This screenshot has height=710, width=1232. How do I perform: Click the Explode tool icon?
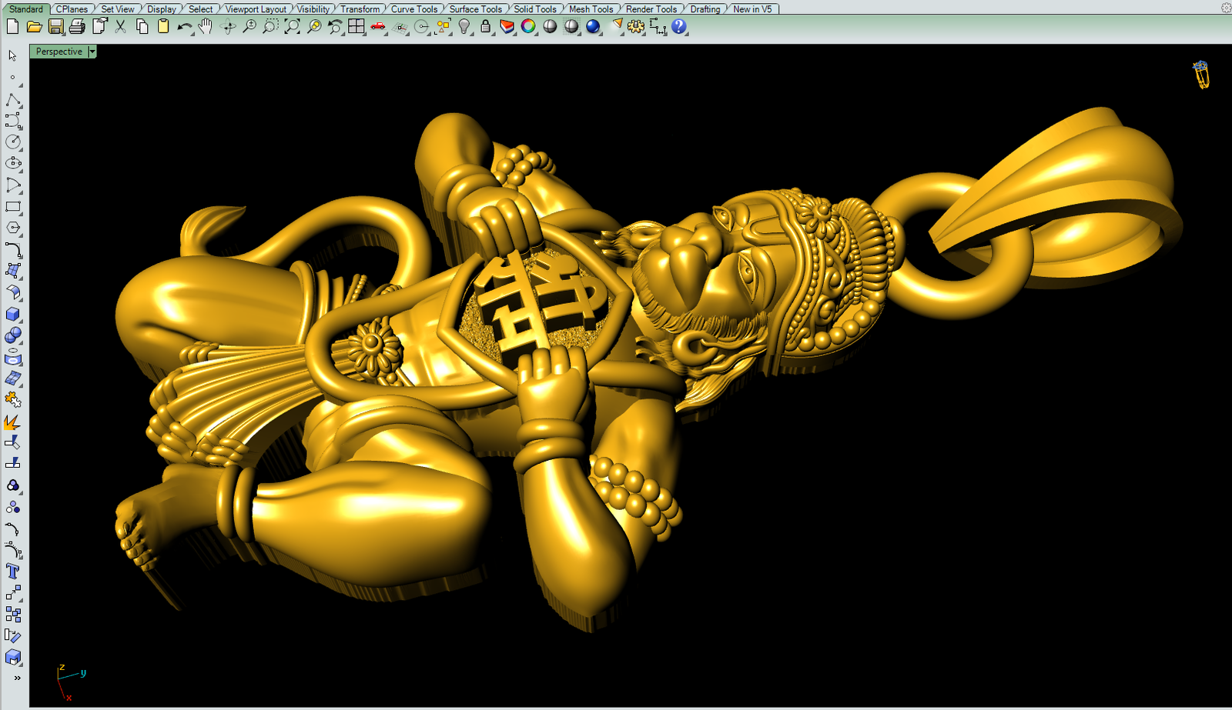click(12, 422)
